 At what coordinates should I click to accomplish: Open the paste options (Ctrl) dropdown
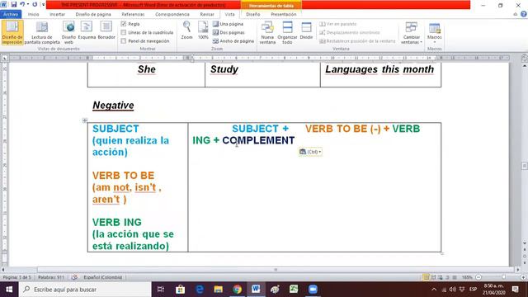310,152
